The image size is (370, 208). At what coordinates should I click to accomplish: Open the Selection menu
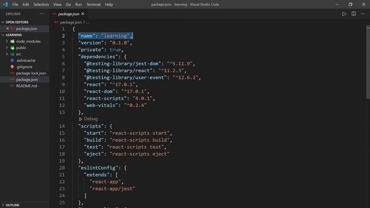[x=41, y=5]
